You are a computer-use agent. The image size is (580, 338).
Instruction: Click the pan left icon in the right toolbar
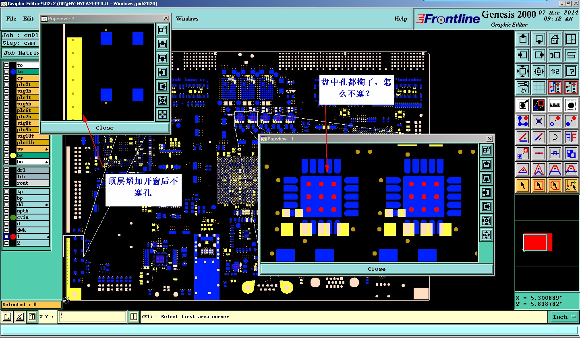coord(523,55)
